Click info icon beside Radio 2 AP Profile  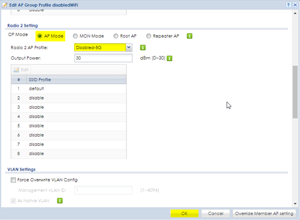tap(143, 48)
